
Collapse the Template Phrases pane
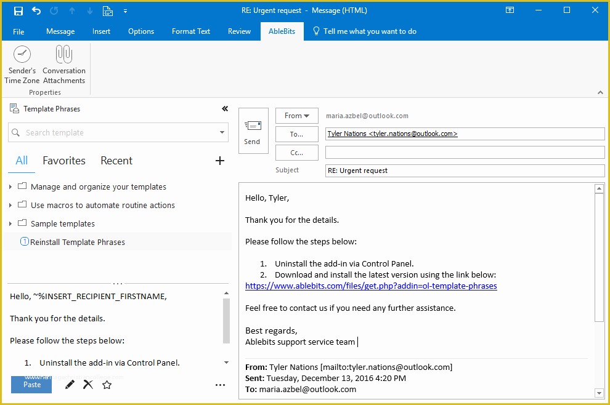click(225, 109)
